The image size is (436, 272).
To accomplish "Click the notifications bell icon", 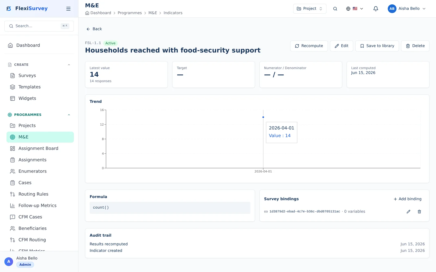I will (376, 9).
